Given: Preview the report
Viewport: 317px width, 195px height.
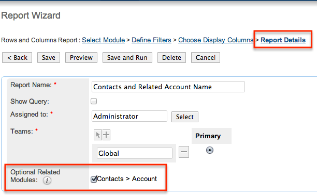Looking at the screenshot, I should (x=81, y=58).
